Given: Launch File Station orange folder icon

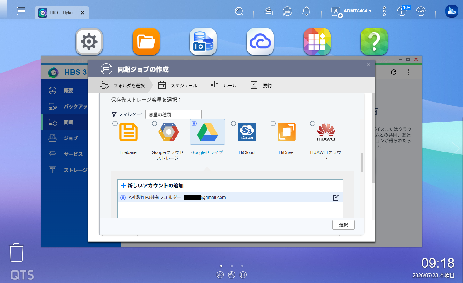Looking at the screenshot, I should pyautogui.click(x=146, y=41).
